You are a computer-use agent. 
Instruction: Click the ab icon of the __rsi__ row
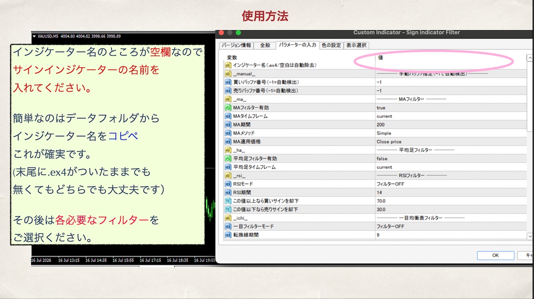(228, 175)
